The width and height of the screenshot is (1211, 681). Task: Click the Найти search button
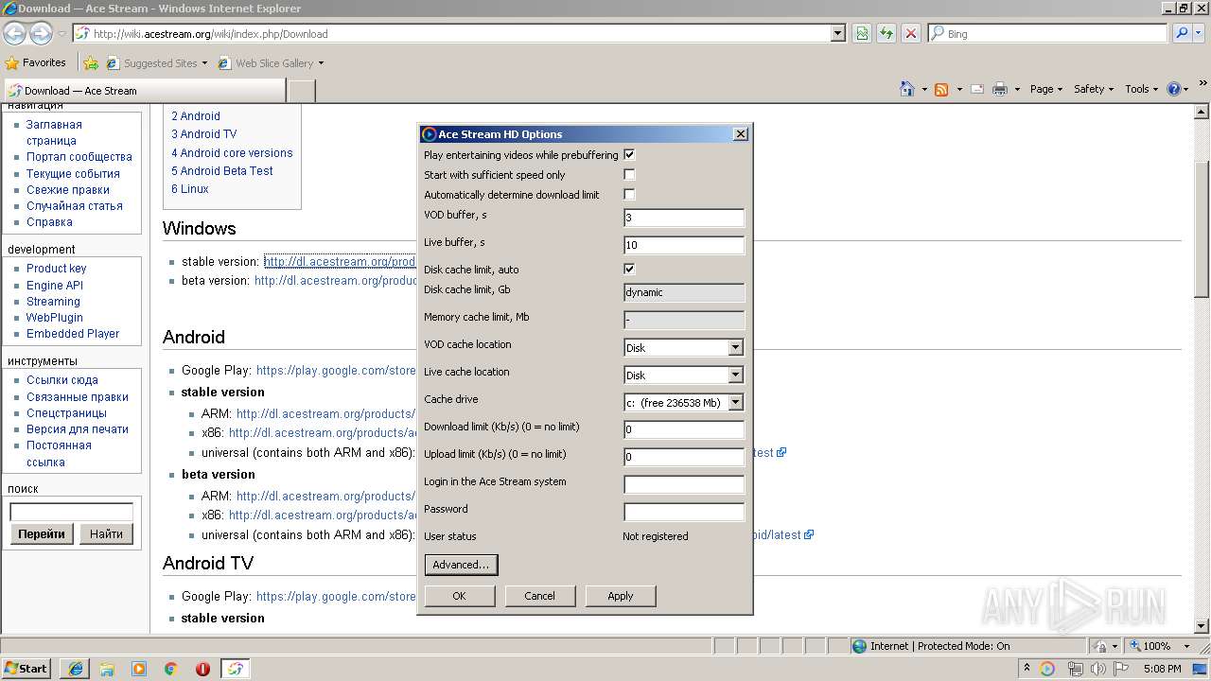106,534
